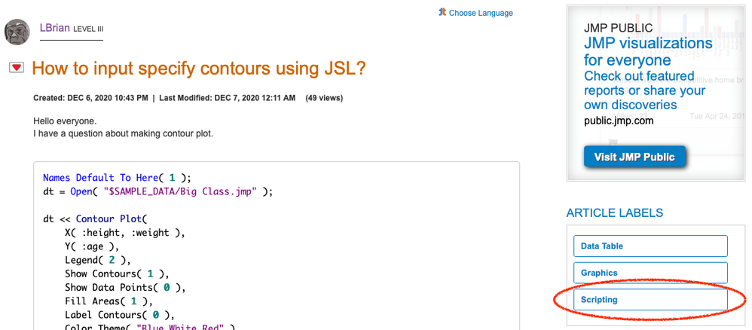Open the post title about JSL contours

point(199,69)
